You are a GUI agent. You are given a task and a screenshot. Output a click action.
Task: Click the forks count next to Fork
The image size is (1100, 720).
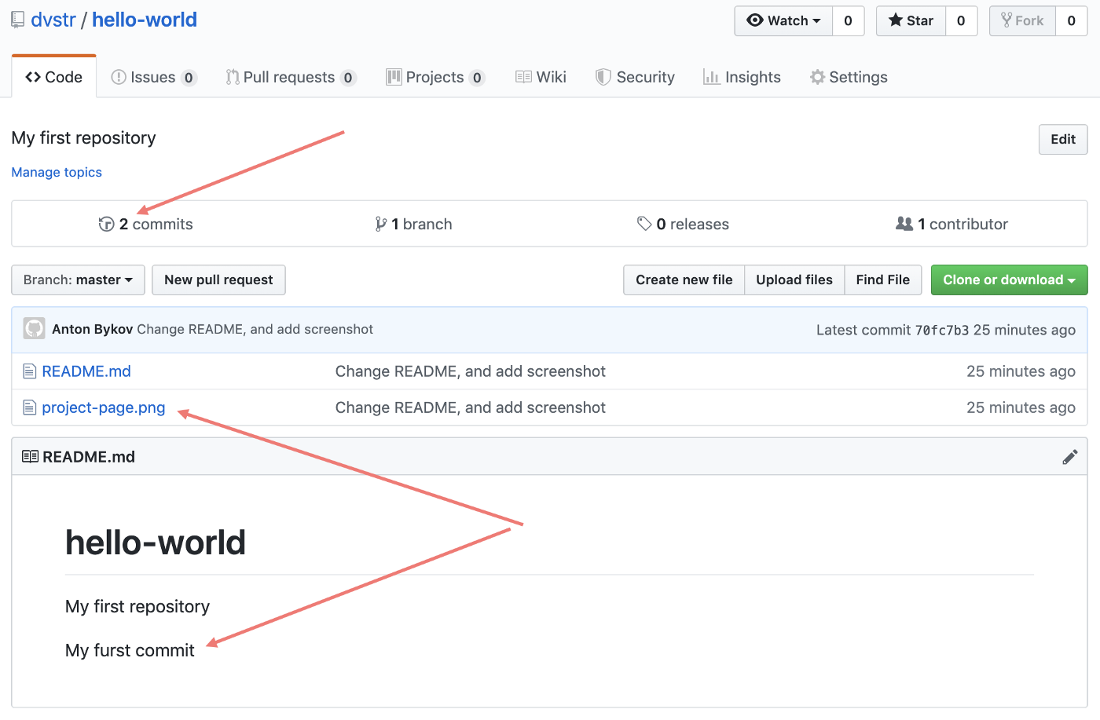click(1072, 21)
